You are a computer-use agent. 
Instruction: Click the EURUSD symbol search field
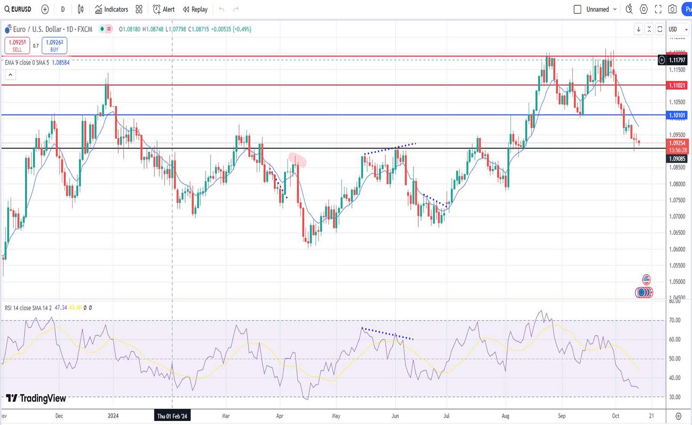click(18, 9)
